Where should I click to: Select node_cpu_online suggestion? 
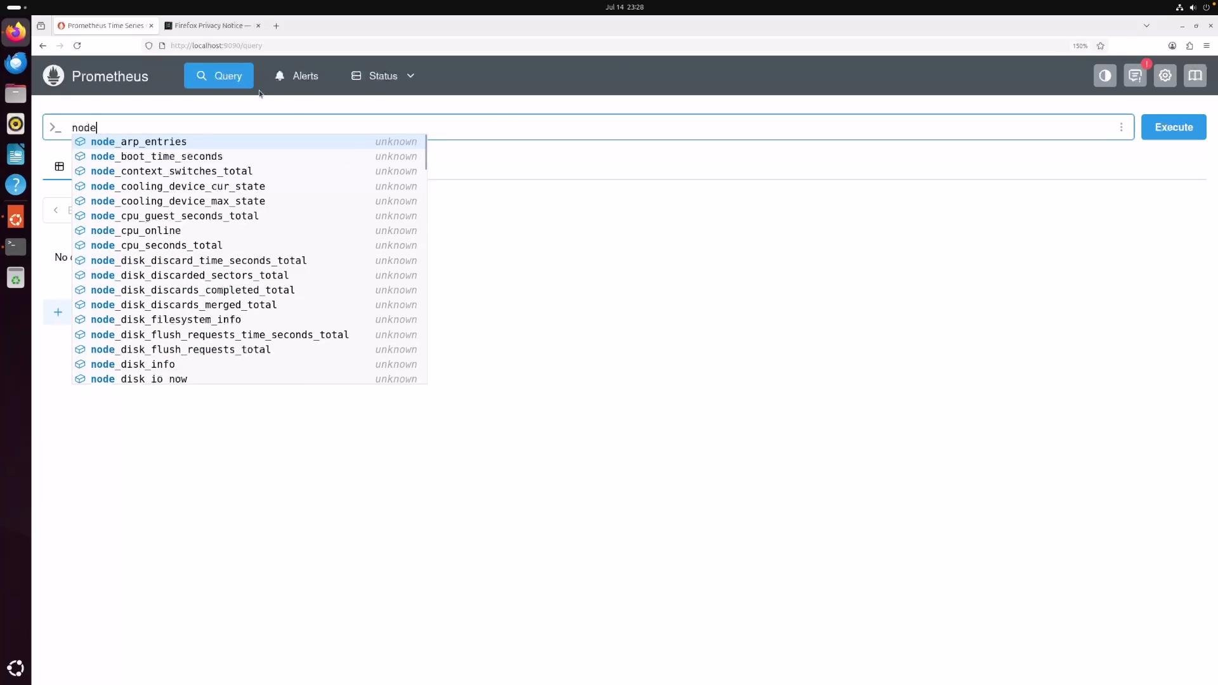[x=249, y=231]
